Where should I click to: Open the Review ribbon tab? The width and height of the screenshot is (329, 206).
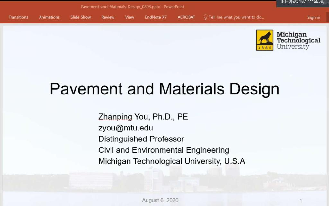tap(108, 17)
